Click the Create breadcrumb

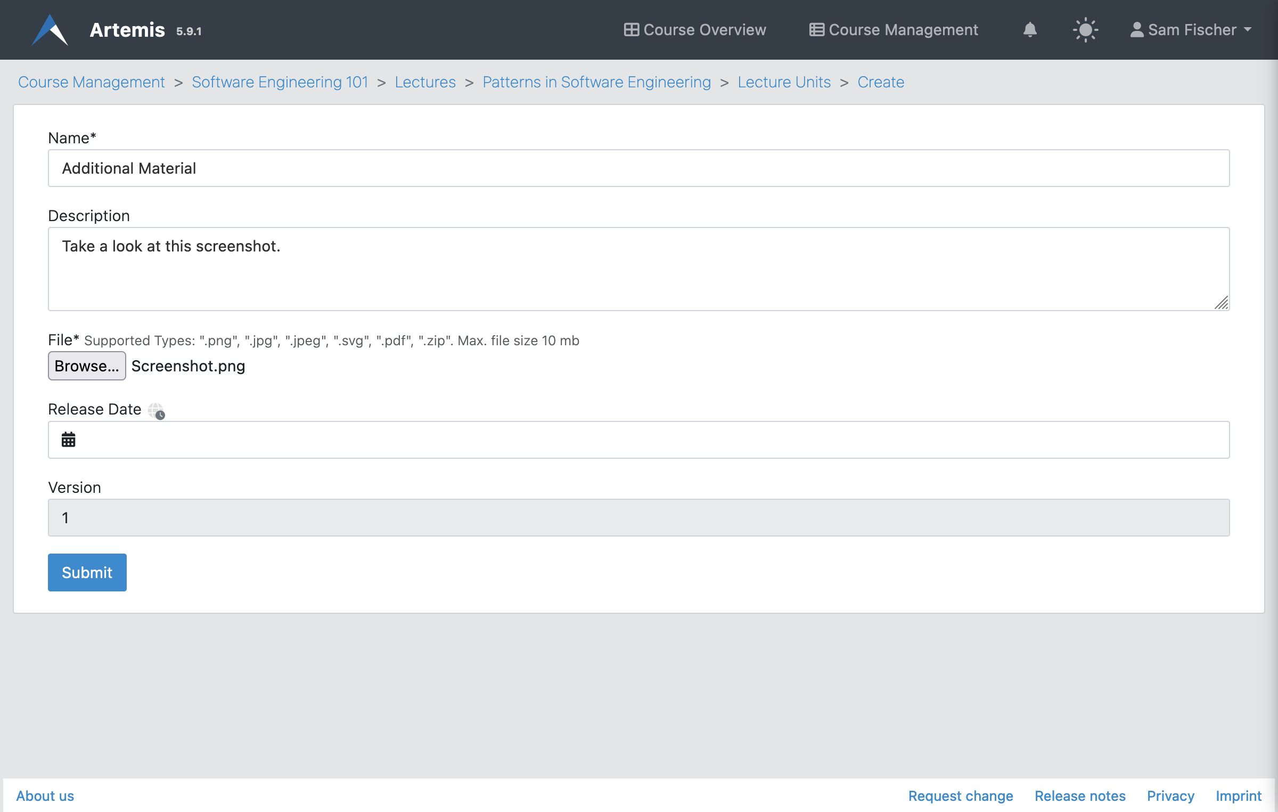point(881,82)
